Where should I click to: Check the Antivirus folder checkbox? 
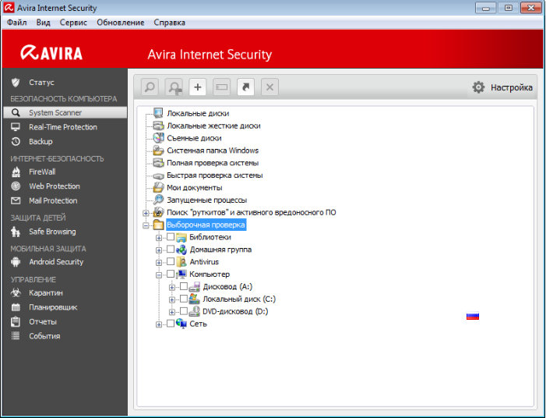point(171,261)
